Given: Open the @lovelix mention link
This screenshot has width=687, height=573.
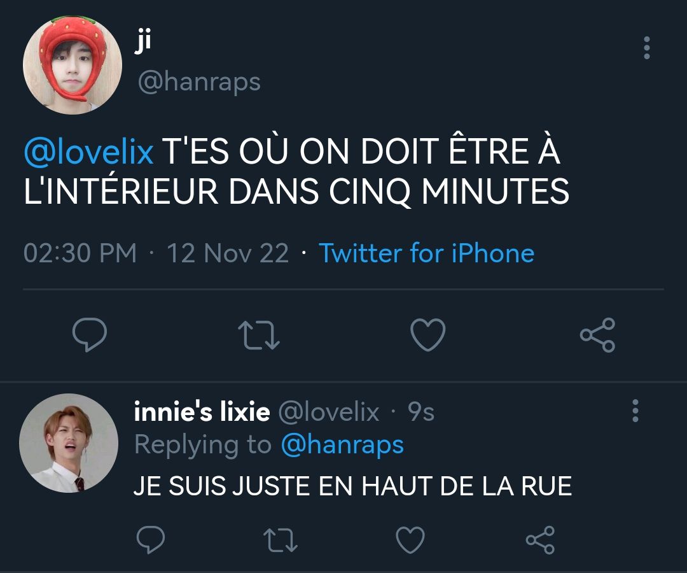Looking at the screenshot, I should click(x=89, y=152).
